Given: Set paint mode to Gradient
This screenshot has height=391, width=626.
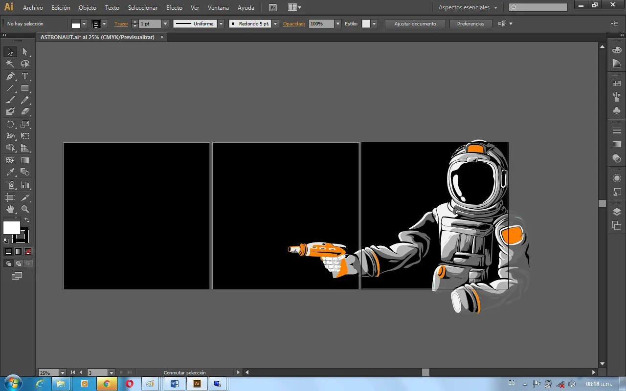Looking at the screenshot, I should coord(18,251).
